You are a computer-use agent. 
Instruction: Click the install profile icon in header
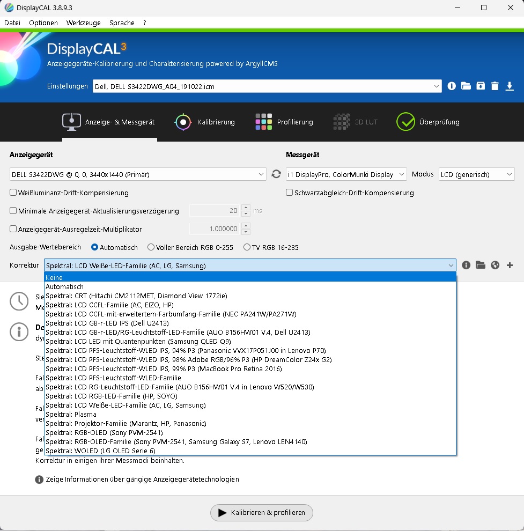point(481,86)
